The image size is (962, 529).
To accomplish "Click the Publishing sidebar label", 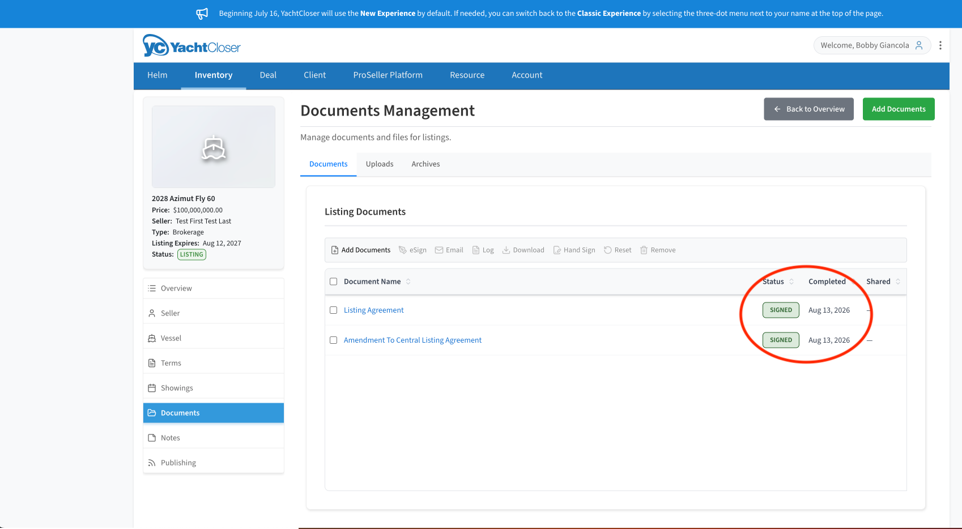I will click(178, 463).
